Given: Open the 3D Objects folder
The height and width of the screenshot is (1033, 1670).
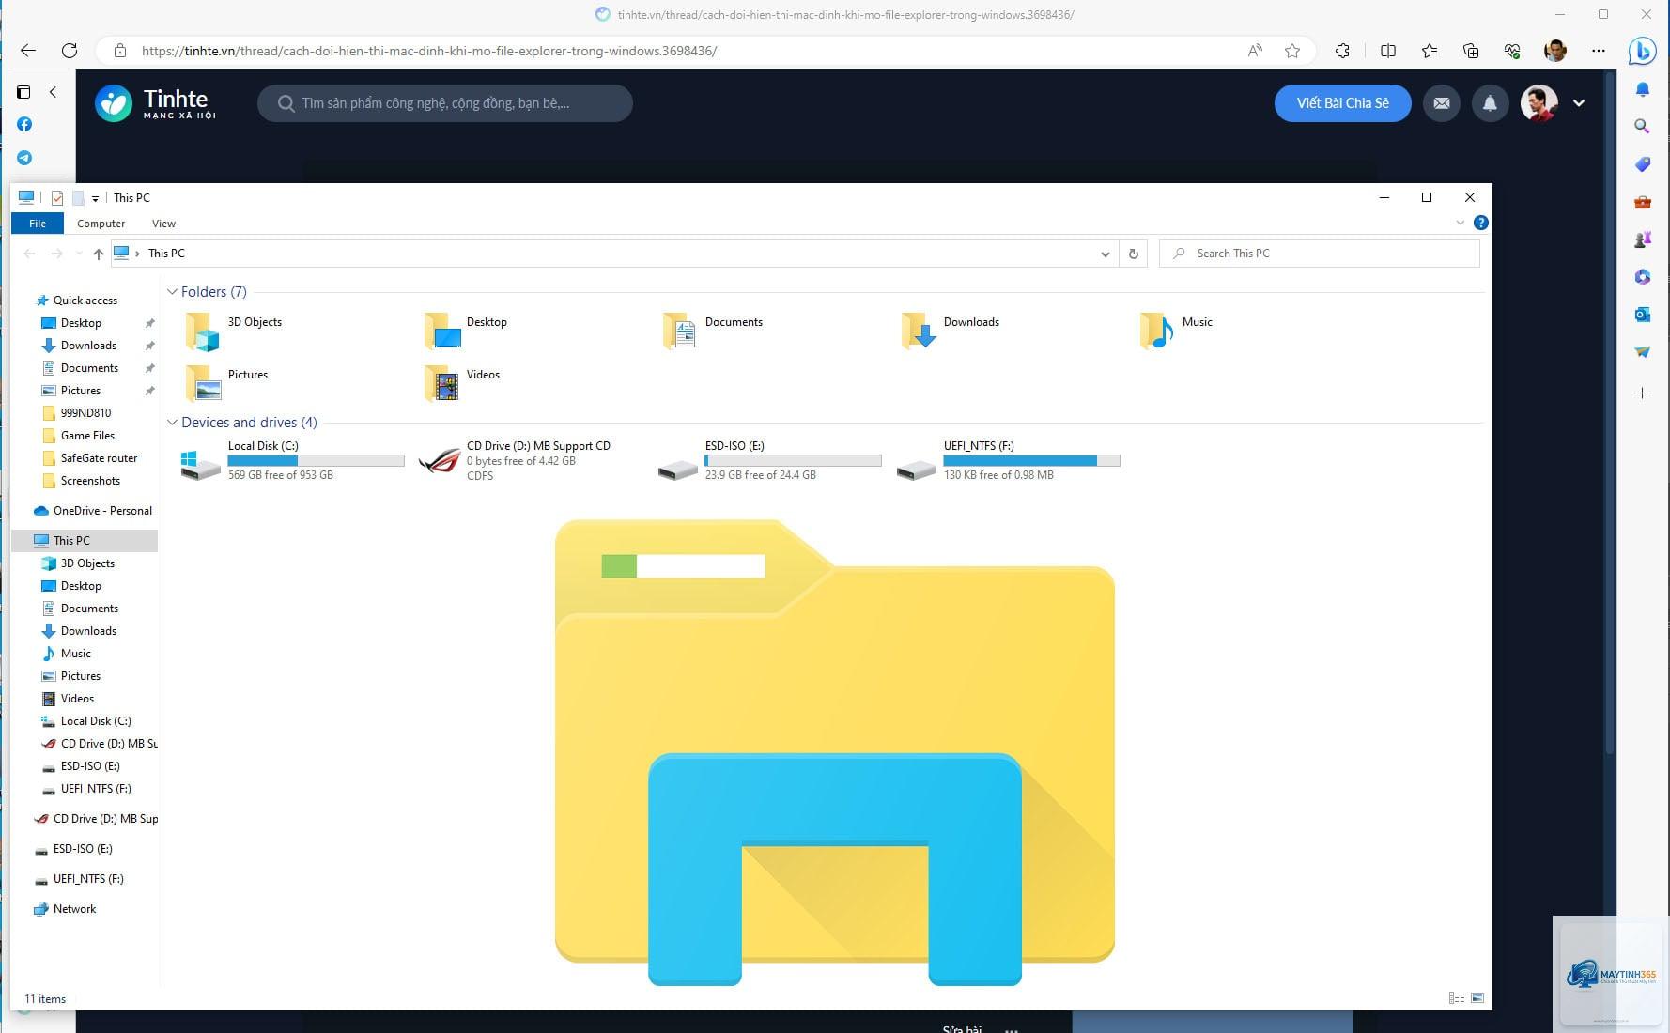Looking at the screenshot, I should click(x=235, y=331).
